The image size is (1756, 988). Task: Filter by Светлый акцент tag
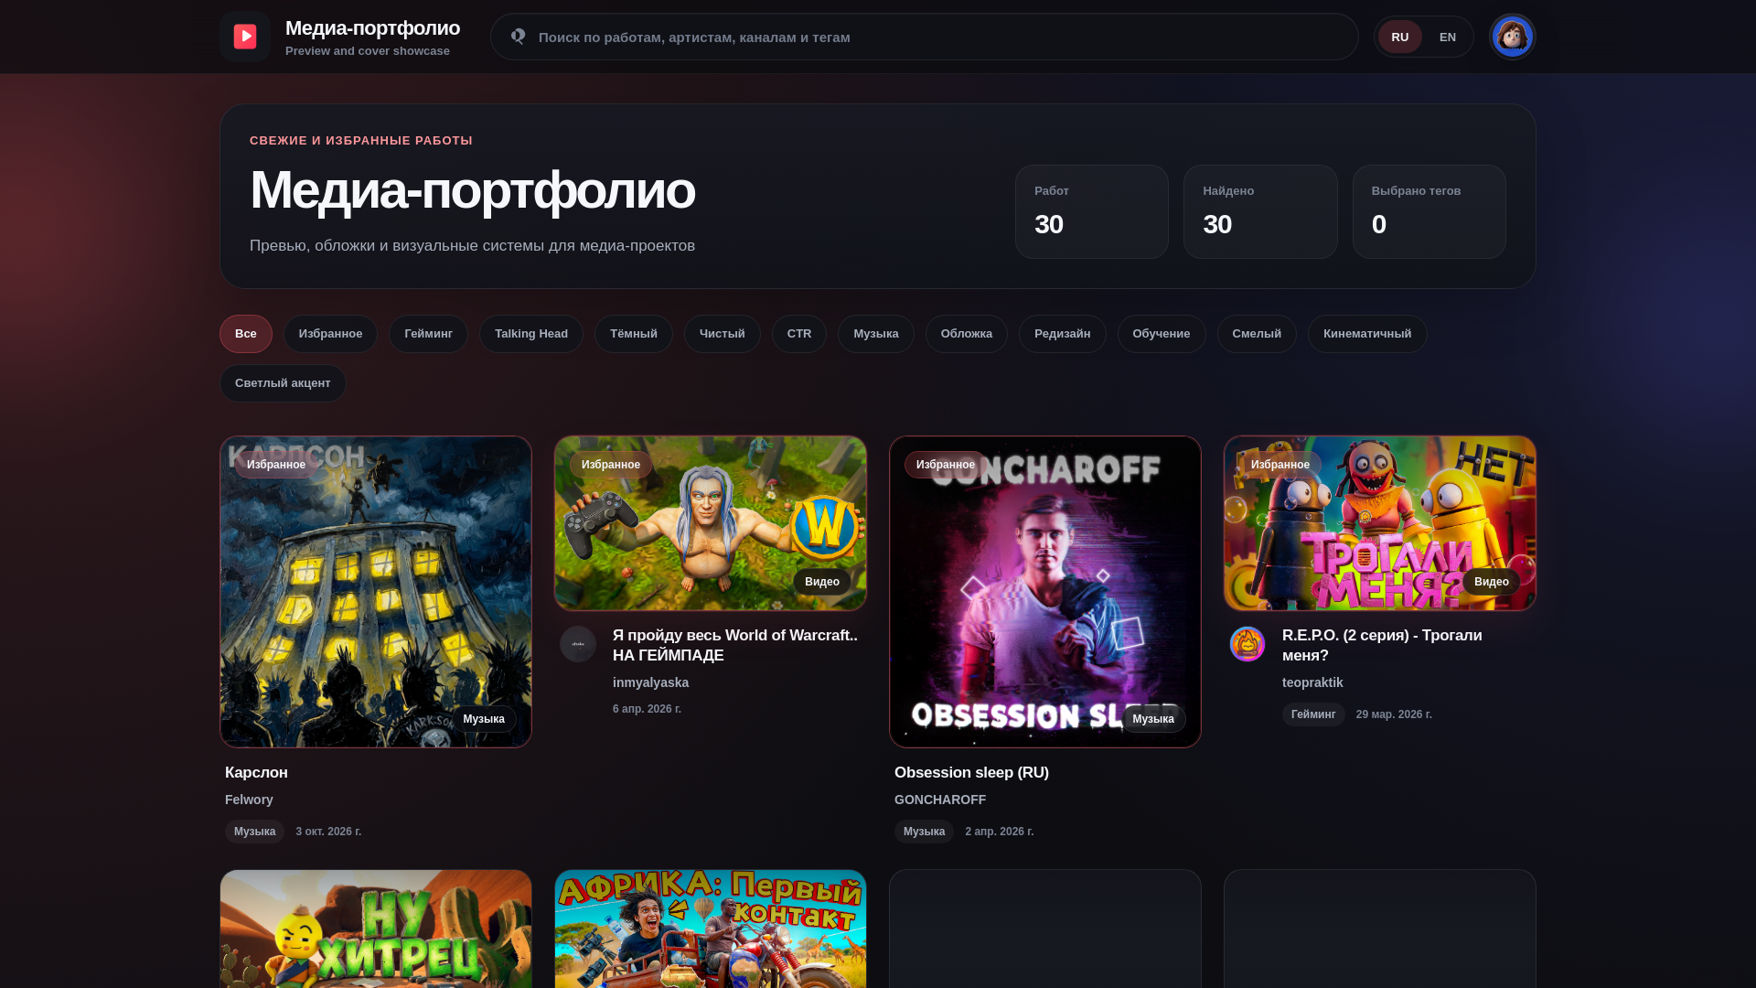[x=283, y=383]
